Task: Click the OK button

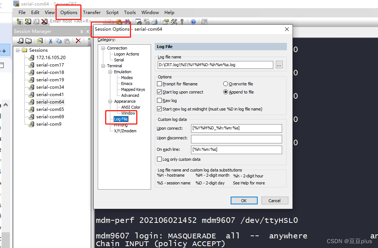Action: pos(244,200)
